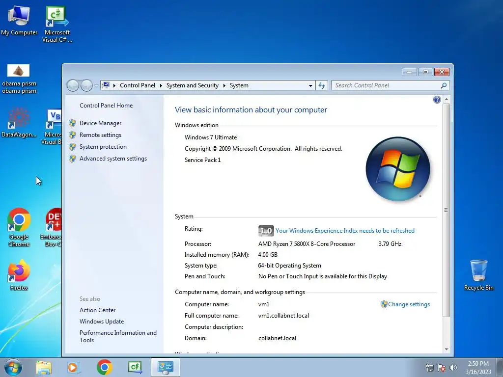This screenshot has height=377, width=503.
Task: Select the 4.00 GB memory value
Action: click(x=268, y=255)
